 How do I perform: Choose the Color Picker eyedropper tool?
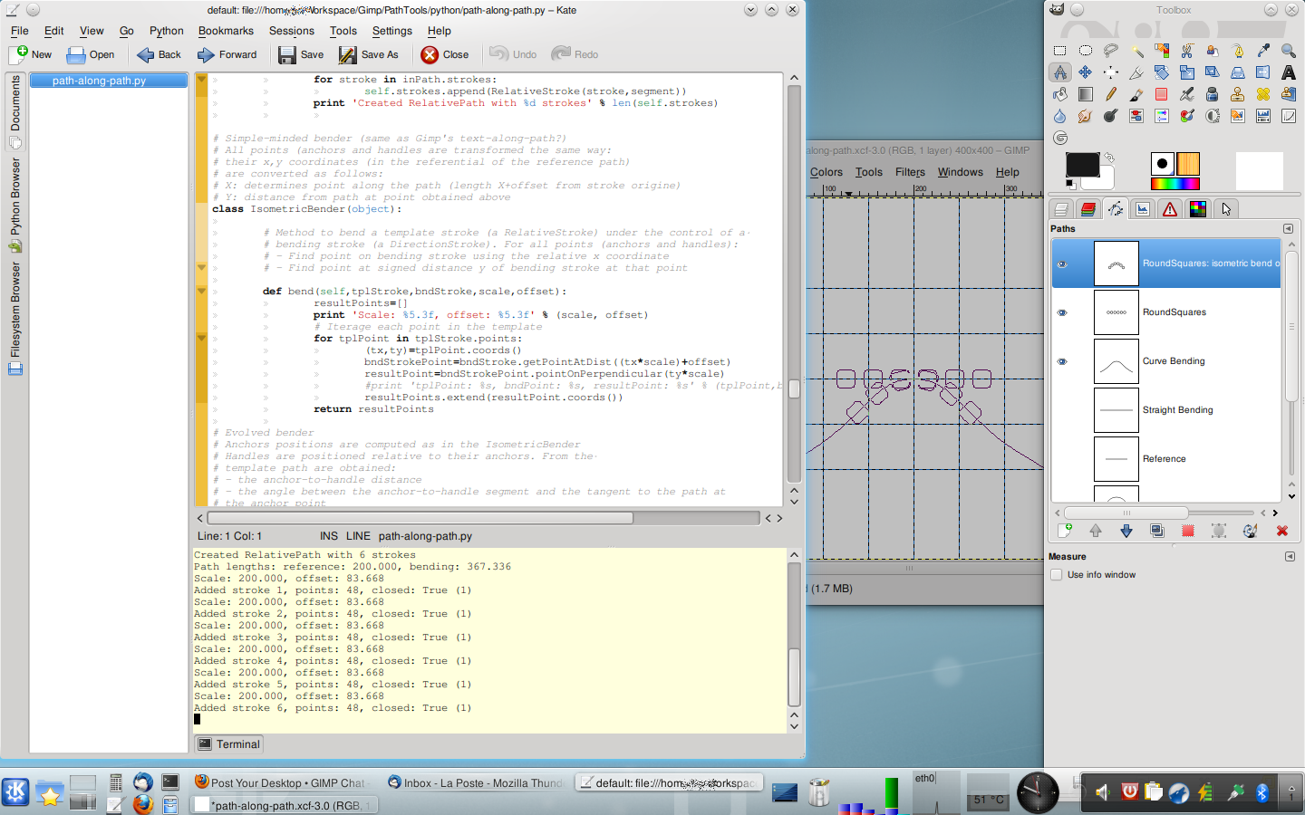[x=1263, y=51]
